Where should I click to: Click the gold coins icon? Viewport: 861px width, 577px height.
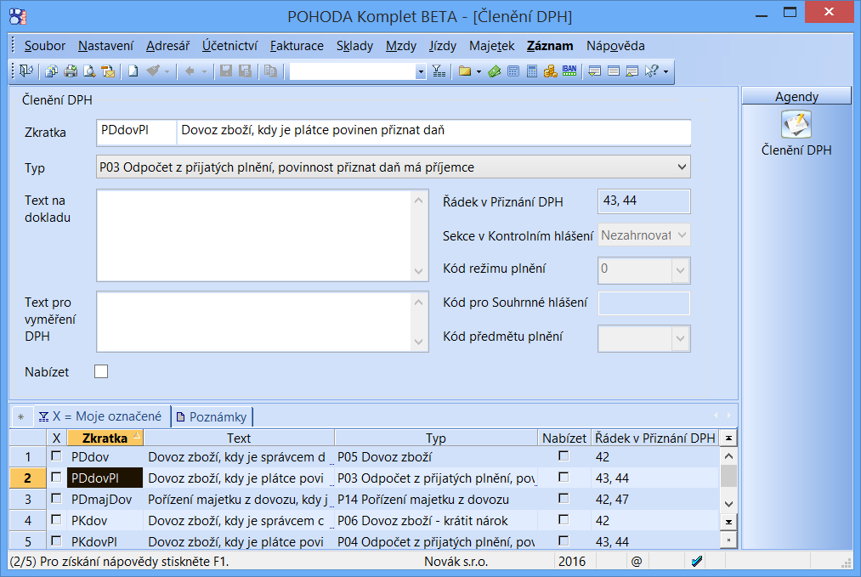click(x=550, y=71)
